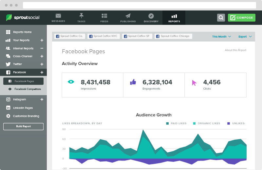The image size is (262, 170).
Task: Select the Sprout Coffee Chicago page tab
Action: click(x=173, y=36)
